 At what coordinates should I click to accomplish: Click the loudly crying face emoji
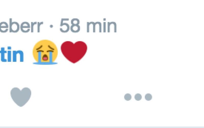(x=45, y=52)
